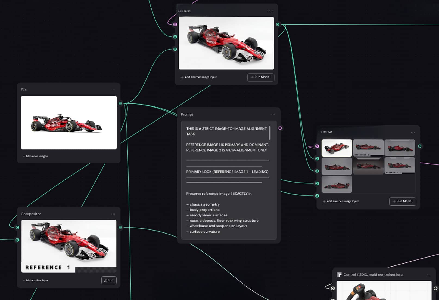This screenshot has height=300, width=439.
Task: Click "Add another layer" in Compositor node
Action: pos(36,280)
